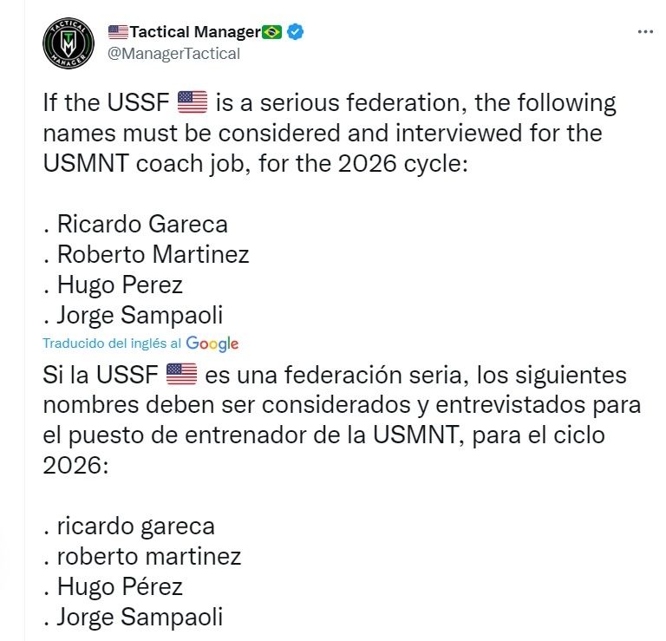
Task: Click the blue verified badge
Action: coord(295,33)
